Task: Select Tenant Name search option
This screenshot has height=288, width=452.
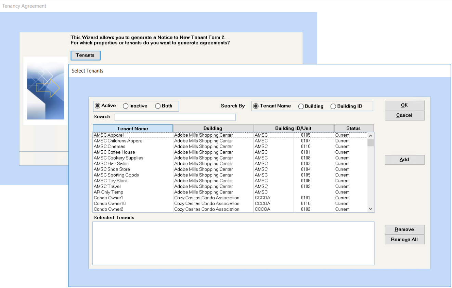Action: coord(256,106)
